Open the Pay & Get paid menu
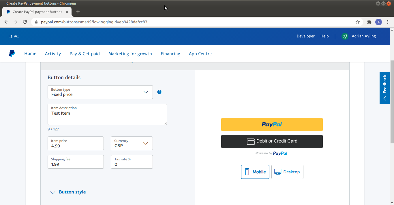The width and height of the screenshot is (394, 205). tap(85, 54)
